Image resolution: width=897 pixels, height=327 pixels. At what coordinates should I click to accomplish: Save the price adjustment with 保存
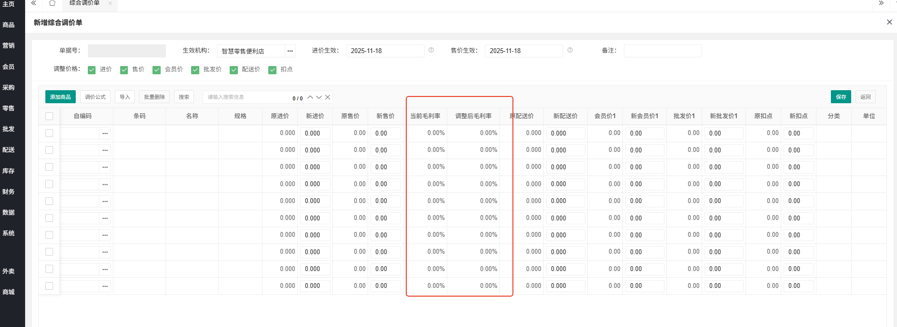[841, 97]
